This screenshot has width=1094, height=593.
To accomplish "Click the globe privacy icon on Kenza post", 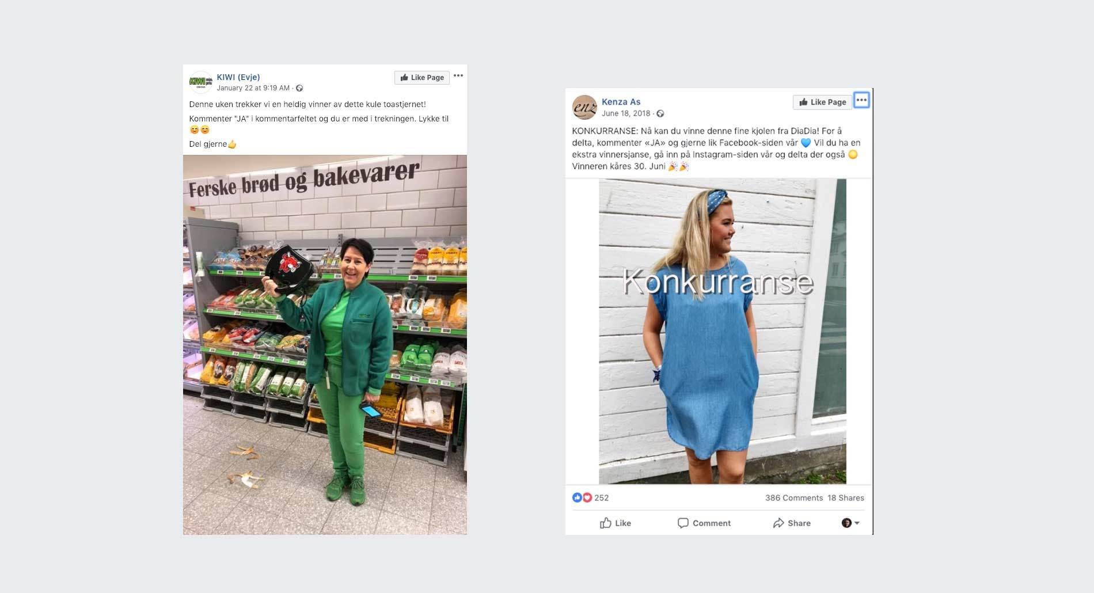I will pos(660,113).
